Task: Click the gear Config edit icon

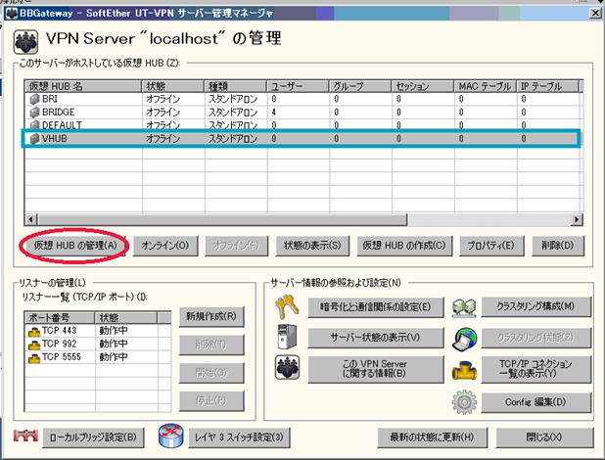Action: pos(464,402)
